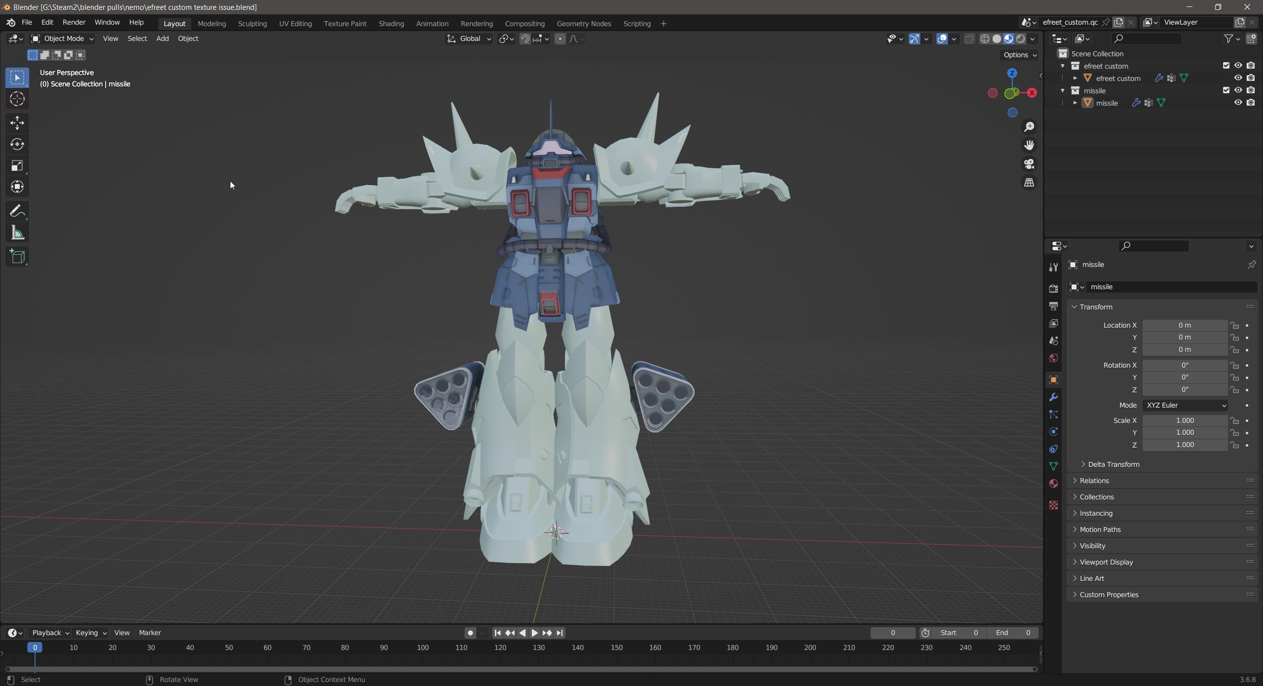Jump to the last frame button
This screenshot has height=686, width=1263.
559,633
